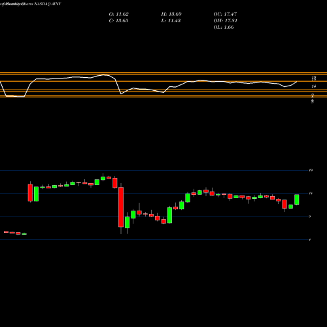Select the low value 'L: 11.43'
Screen dimensions: 327x327
click(x=171, y=21)
